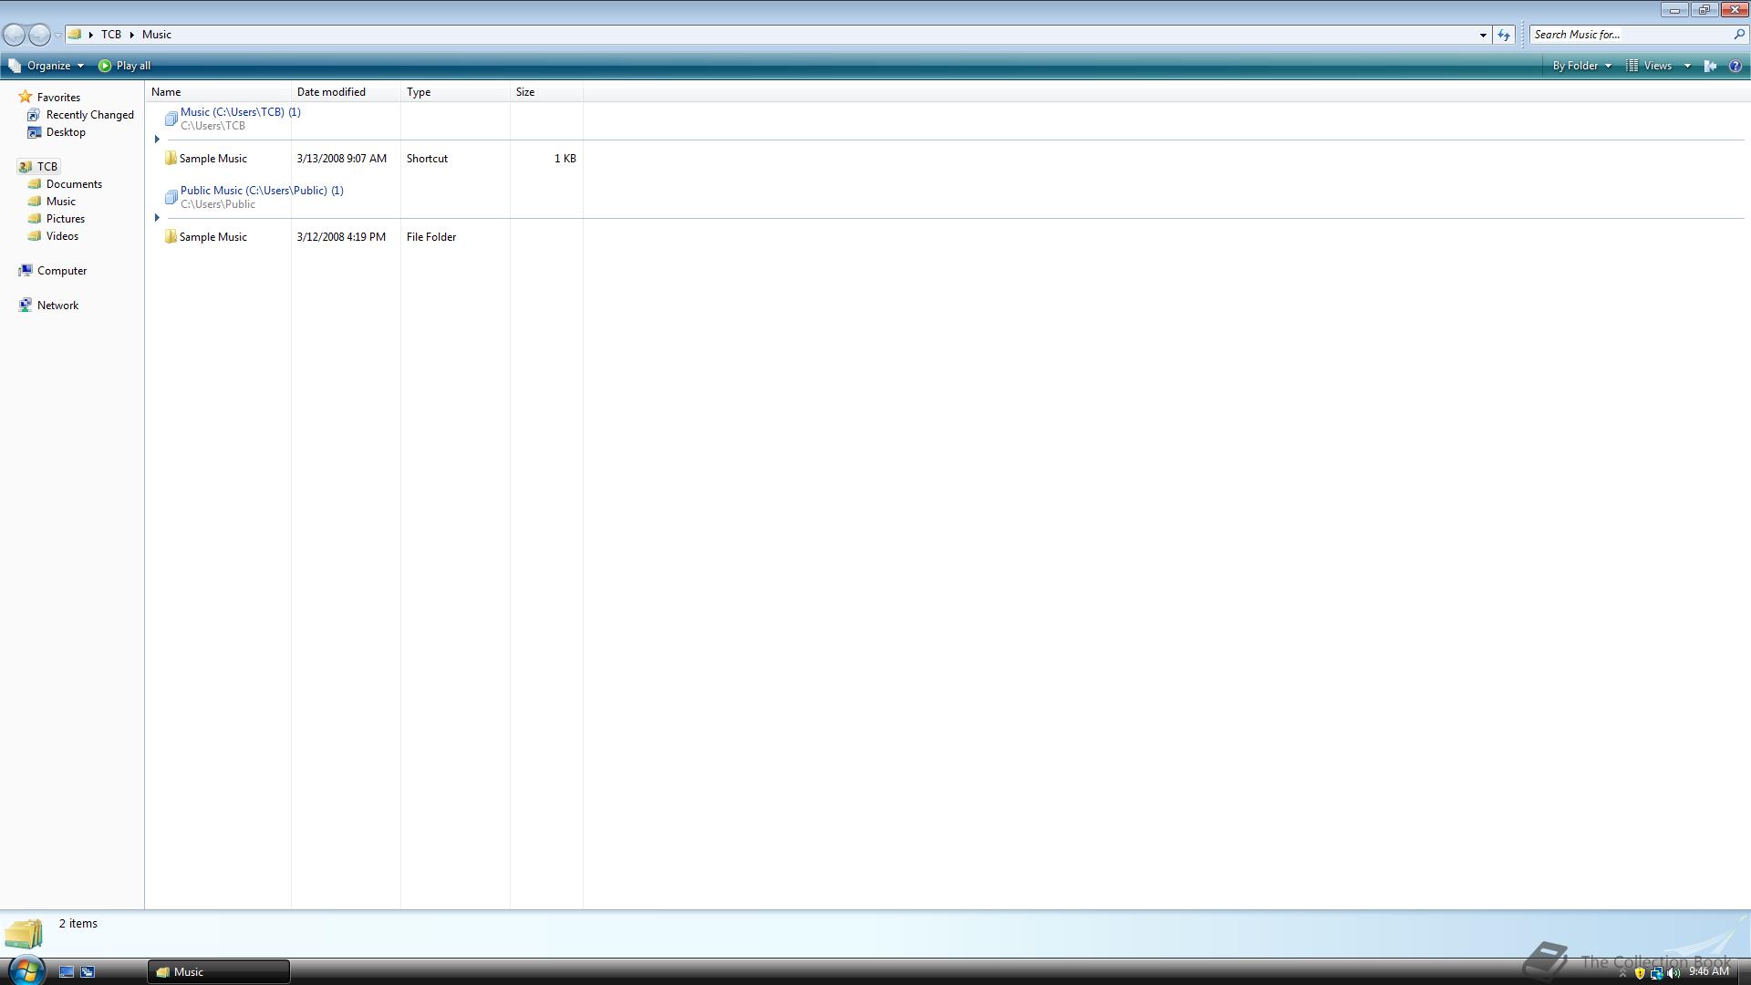Sort by the Name column header
Image resolution: width=1751 pixels, height=985 pixels.
pos(218,92)
